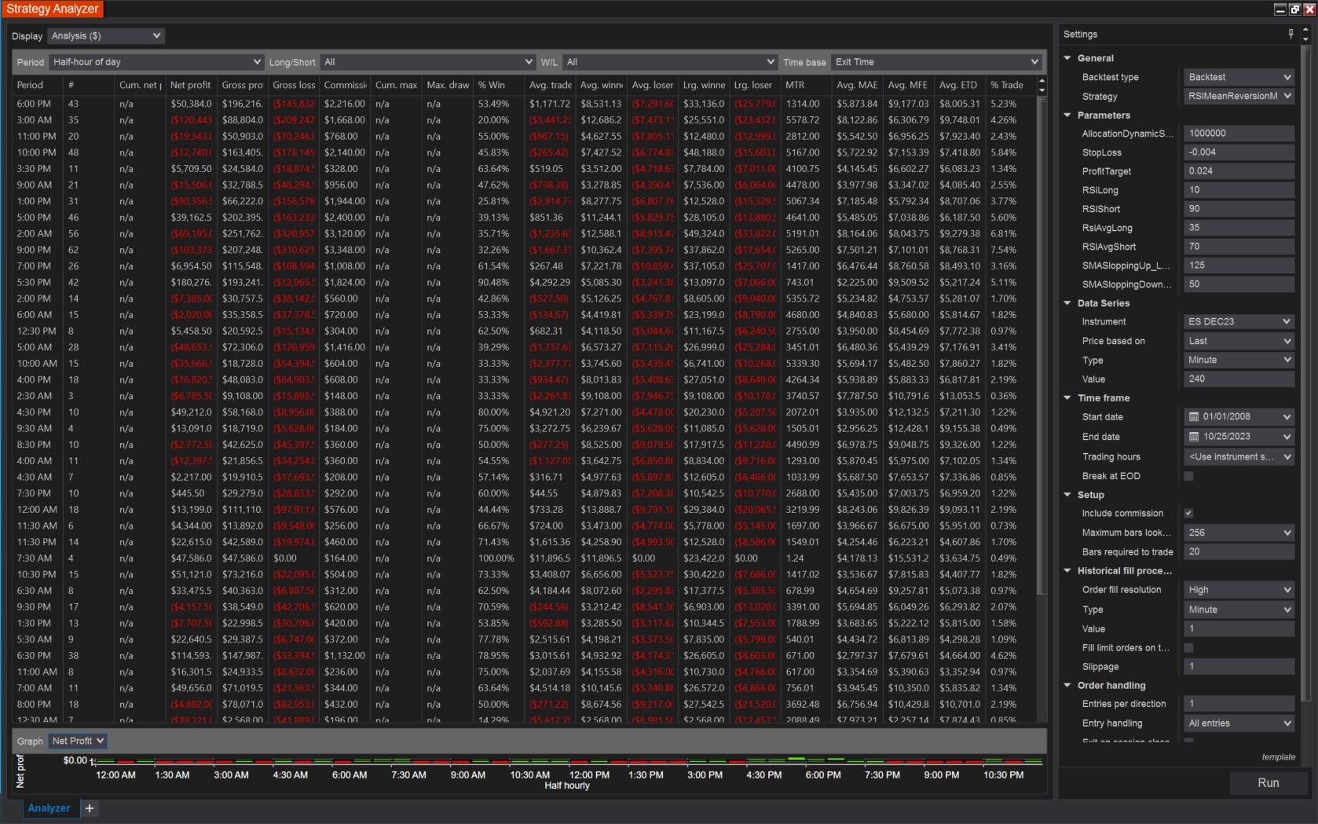The width and height of the screenshot is (1318, 824).
Task: Click the ProfitTarget input field
Action: pos(1239,171)
